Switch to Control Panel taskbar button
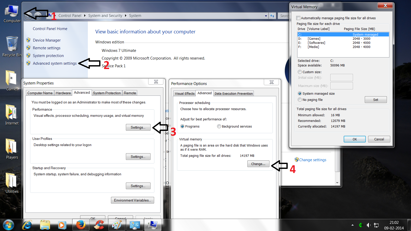 coord(135,225)
